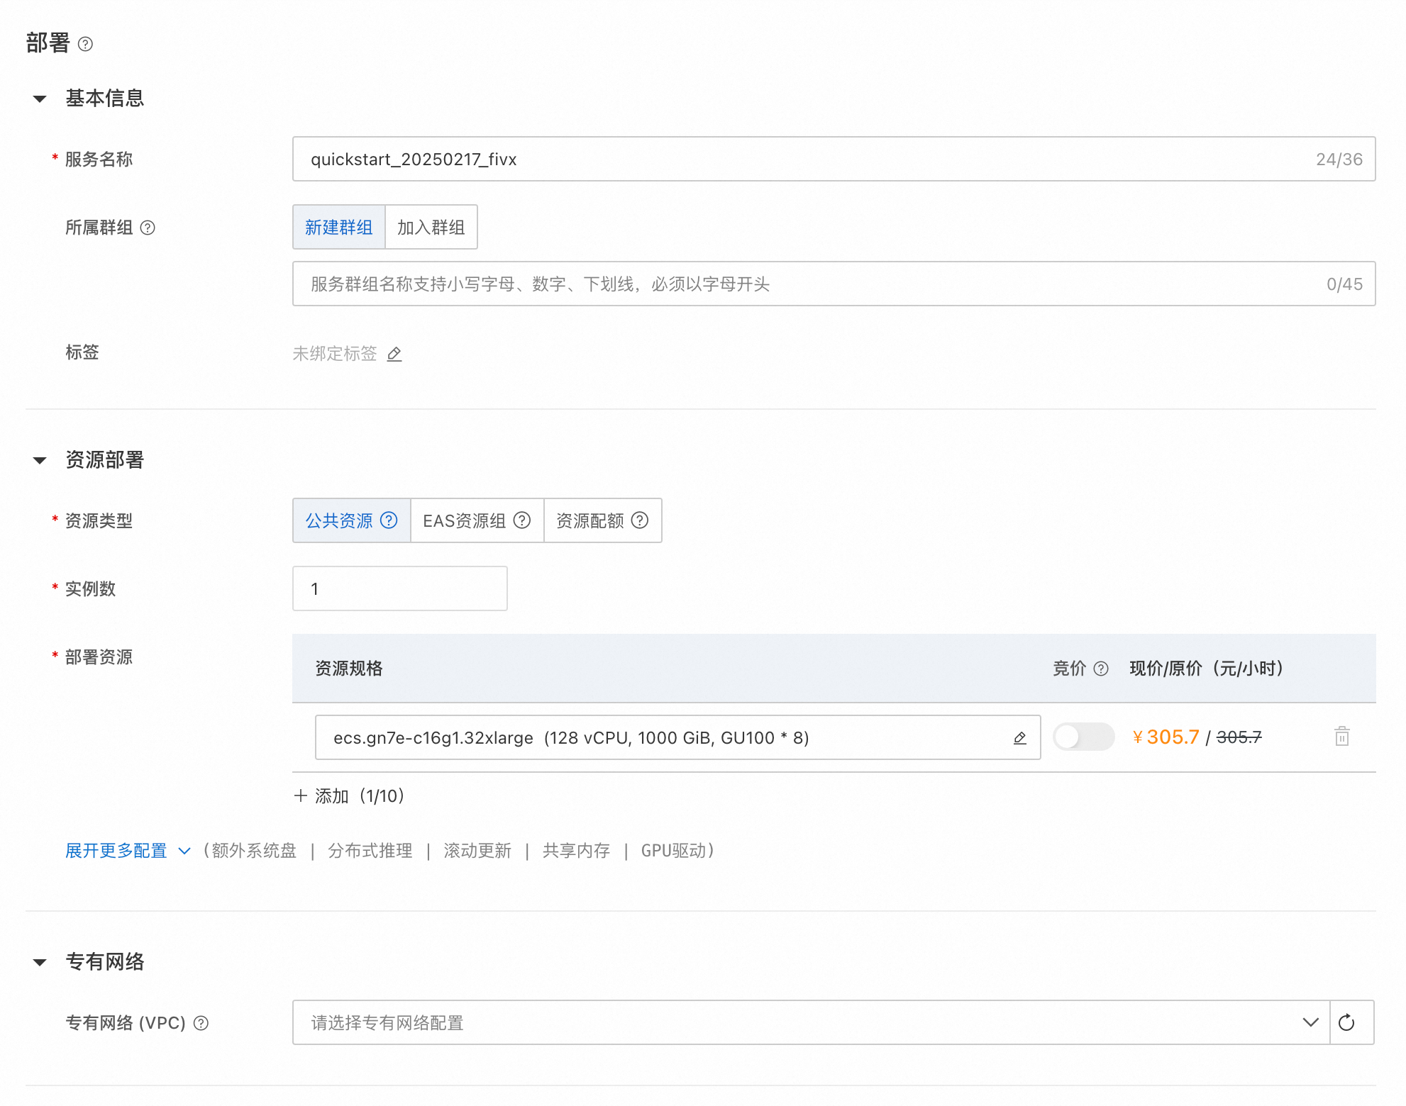Open the 资源配额 help icon
This screenshot has width=1406, height=1106.
tap(639, 520)
